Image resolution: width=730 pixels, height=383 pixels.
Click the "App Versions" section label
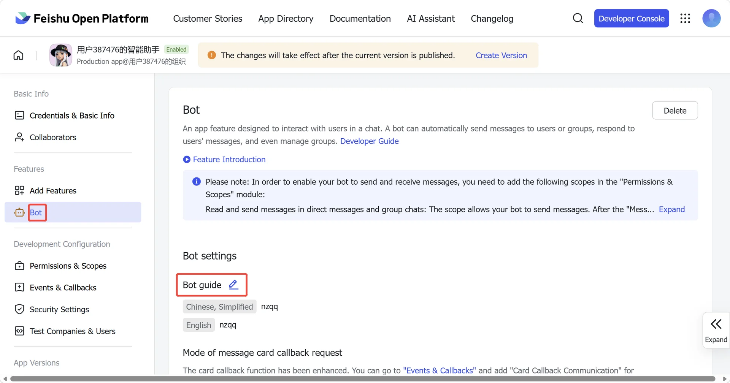pyautogui.click(x=36, y=363)
